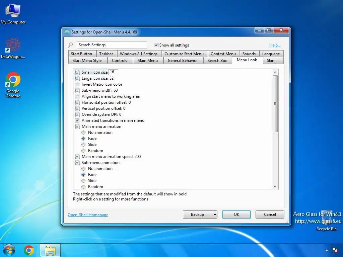Image resolution: width=343 pixels, height=257 pixels.
Task: Open the Main Menu tab
Action: pos(147,61)
